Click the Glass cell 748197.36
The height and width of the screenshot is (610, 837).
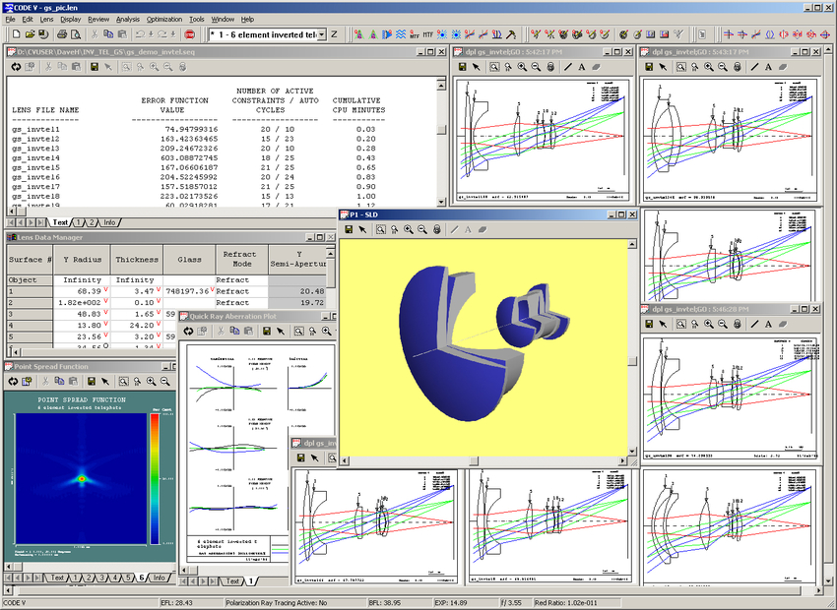[x=189, y=291]
